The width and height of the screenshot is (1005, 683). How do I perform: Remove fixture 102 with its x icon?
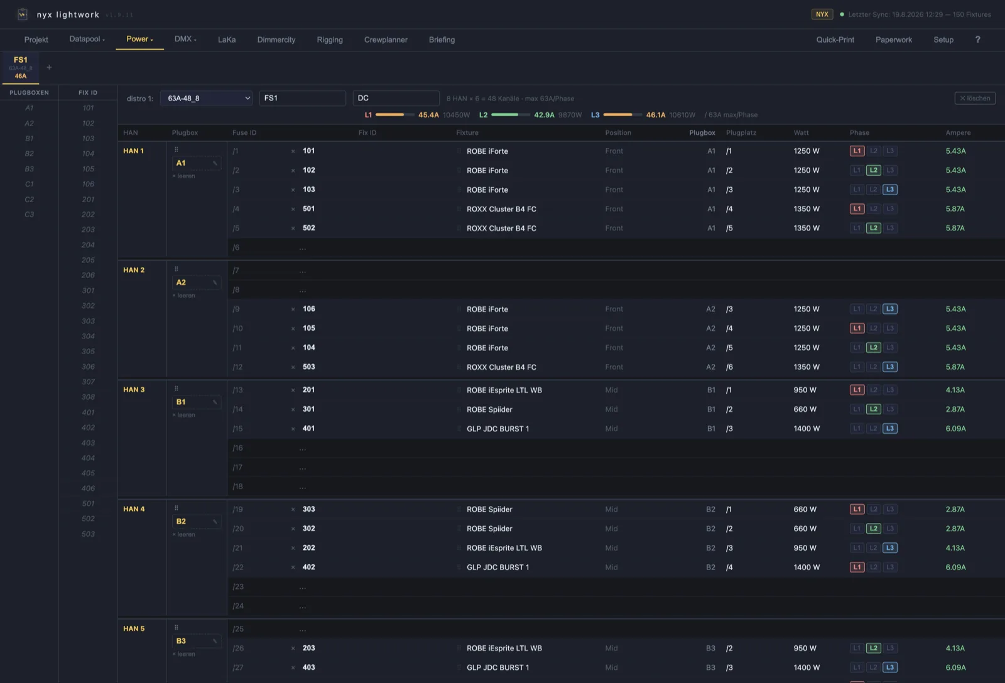293,170
